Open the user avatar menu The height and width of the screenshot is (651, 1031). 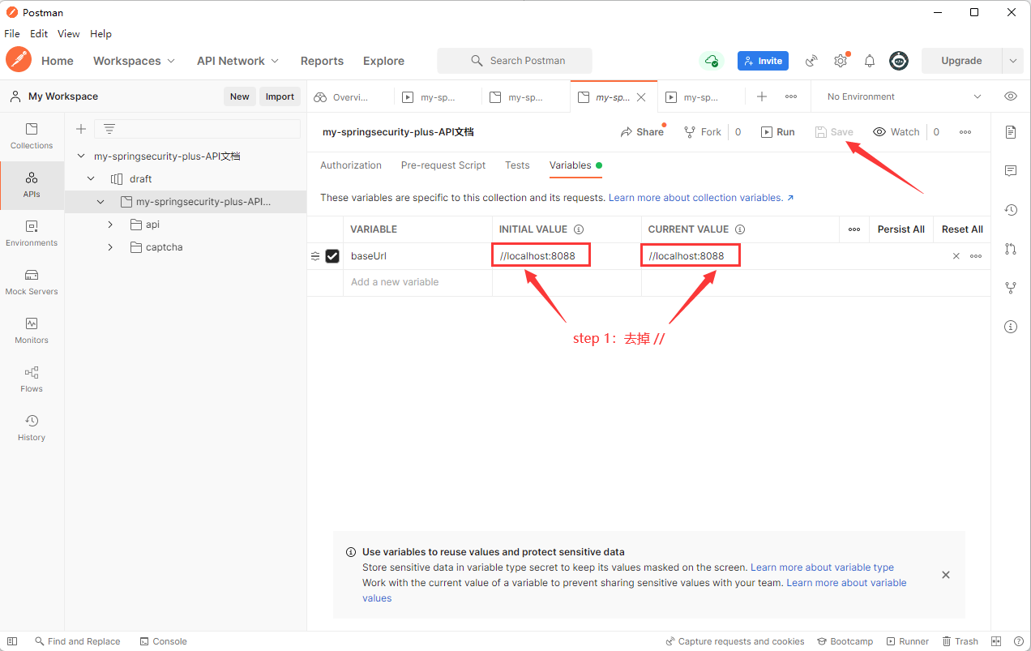[x=899, y=61]
